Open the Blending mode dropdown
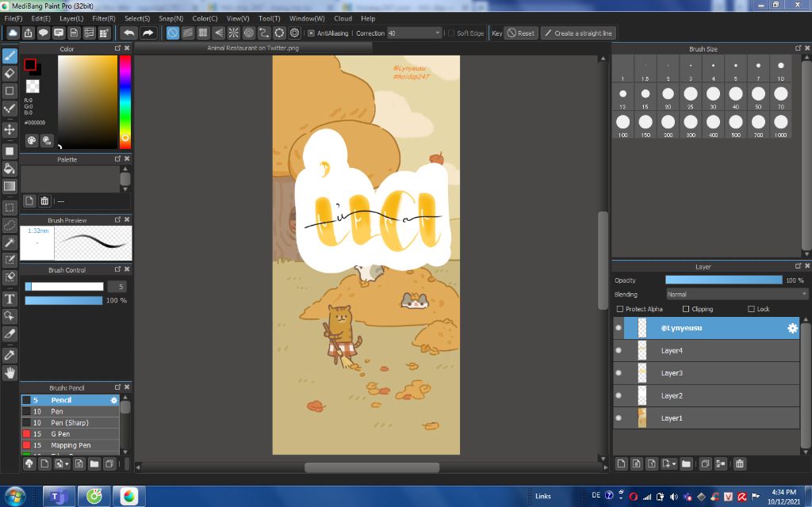The width and height of the screenshot is (812, 507). click(737, 295)
